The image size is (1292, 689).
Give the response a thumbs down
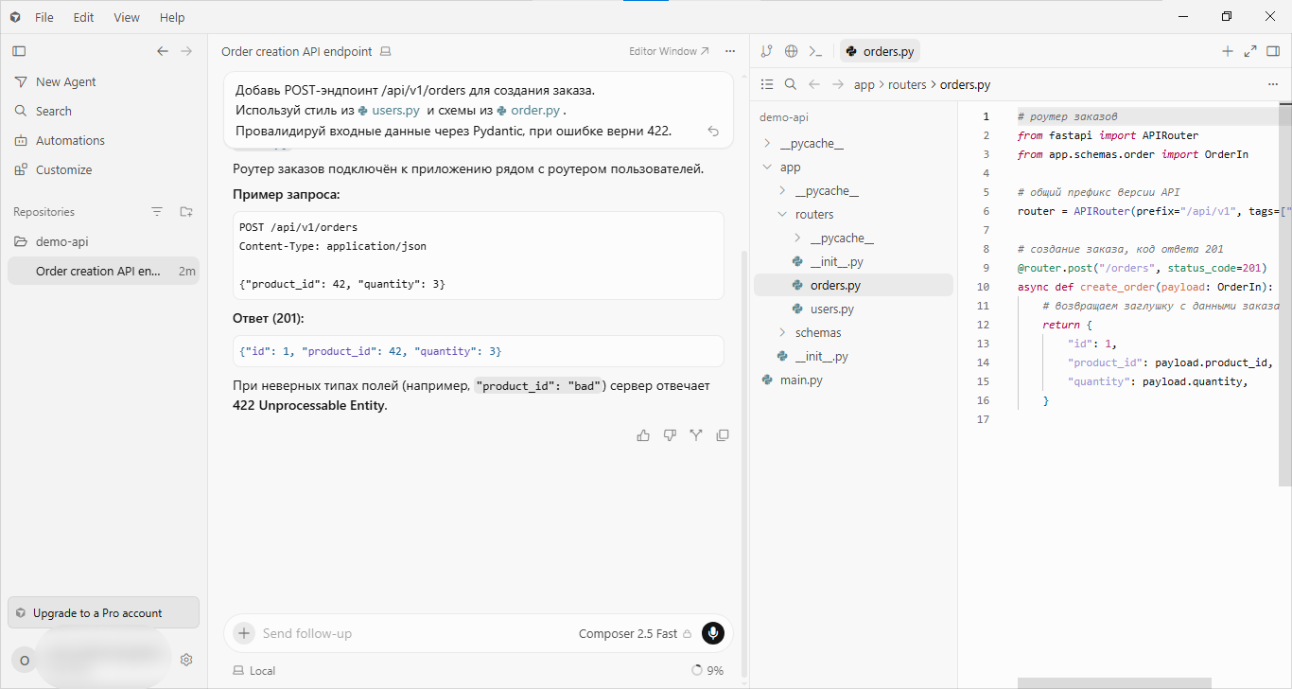coord(670,435)
